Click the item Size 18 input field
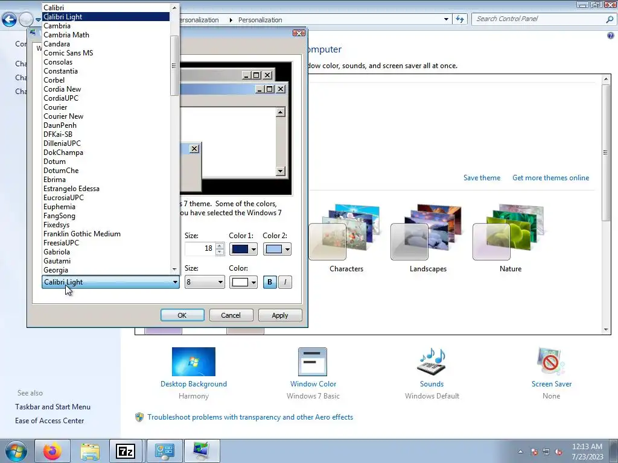The image size is (618, 463). click(x=199, y=248)
